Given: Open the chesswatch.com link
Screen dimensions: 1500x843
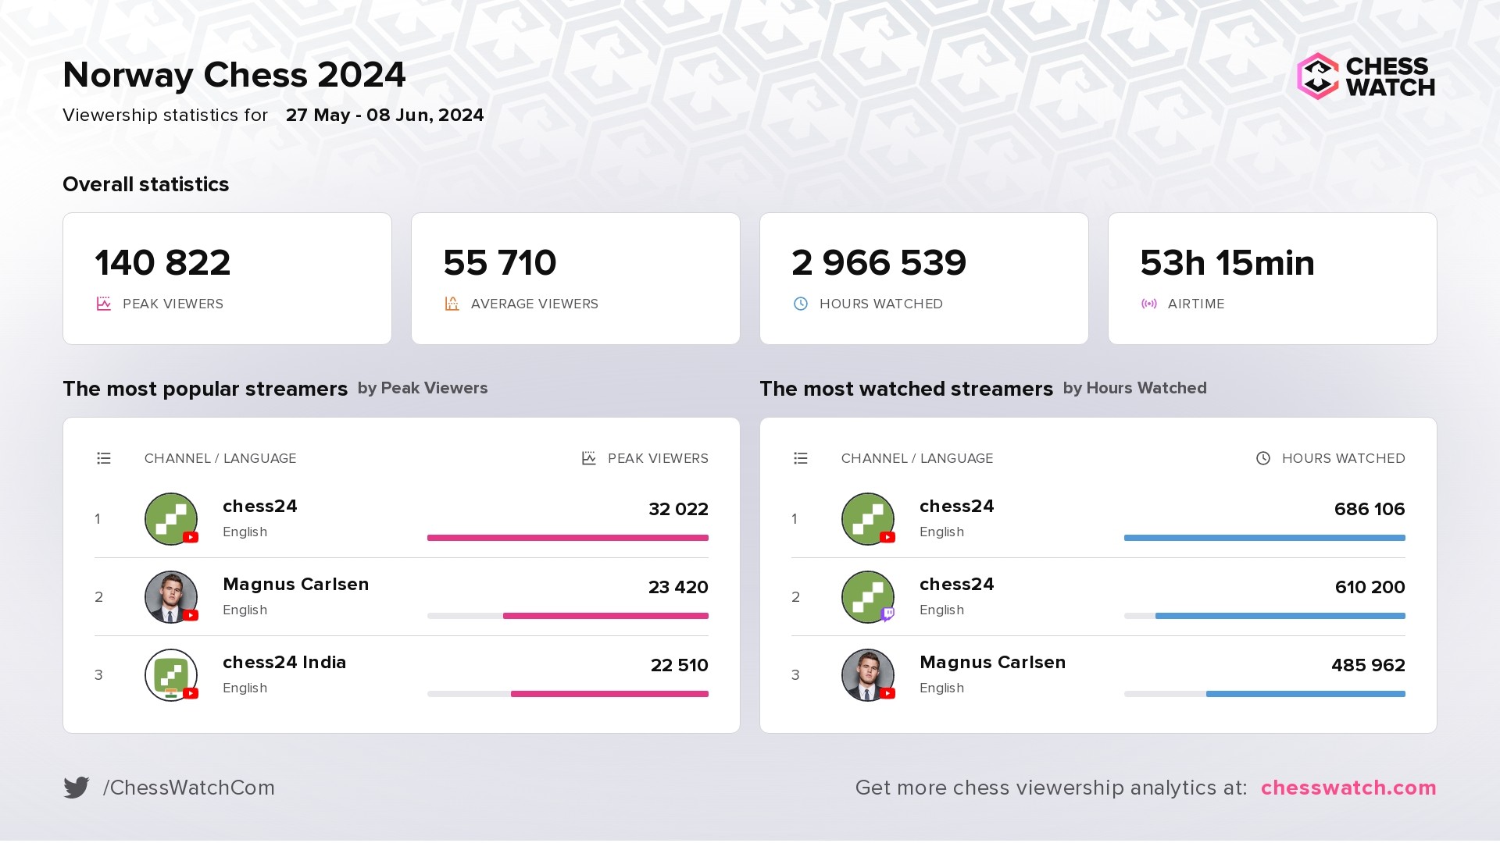Looking at the screenshot, I should (x=1348, y=788).
